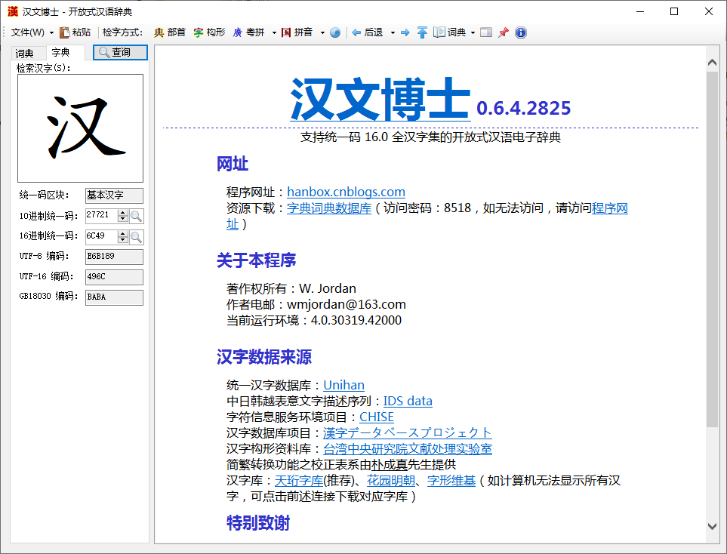Click the magnifier beside 16进制统一码
The width and height of the screenshot is (727, 554).
coord(137,237)
